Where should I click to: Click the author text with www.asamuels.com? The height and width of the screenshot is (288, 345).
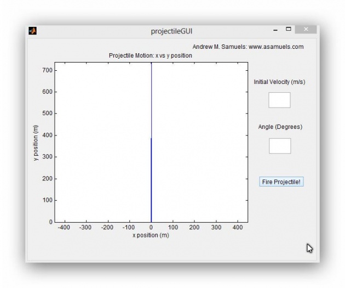pyautogui.click(x=248, y=47)
